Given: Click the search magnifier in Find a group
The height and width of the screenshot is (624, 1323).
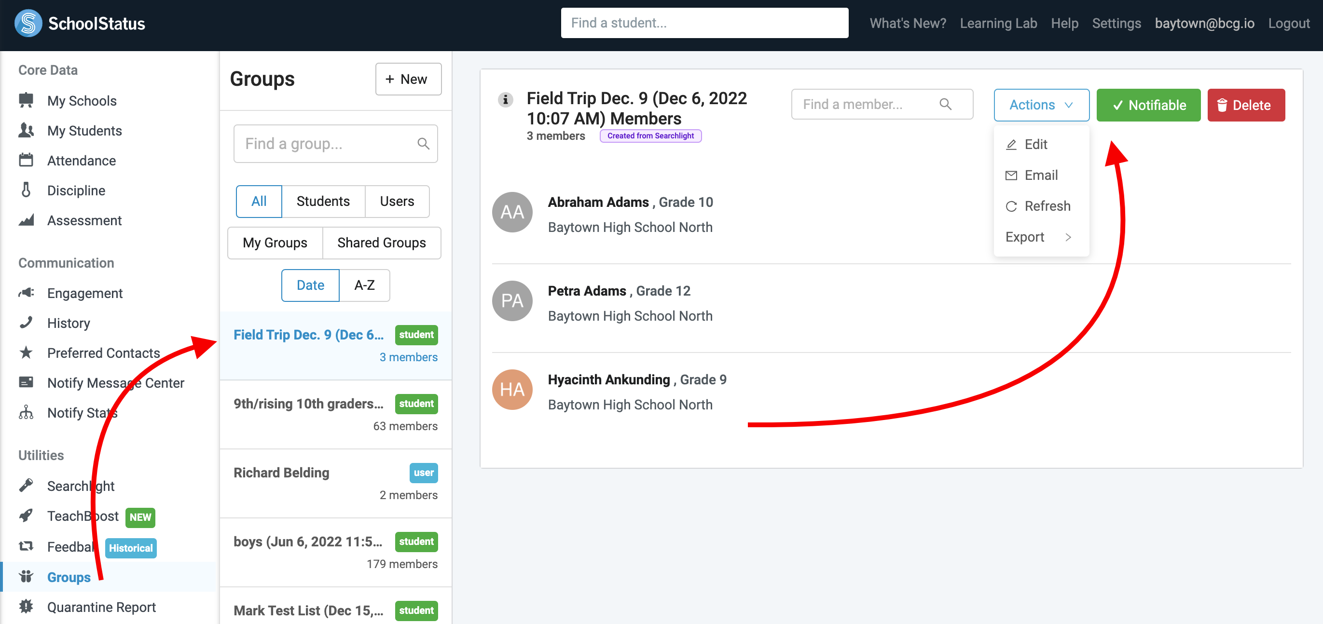Looking at the screenshot, I should pos(423,144).
